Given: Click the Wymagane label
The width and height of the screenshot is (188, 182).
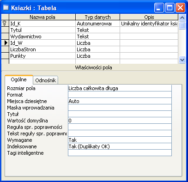Looking at the screenshot, I should point(19,140).
